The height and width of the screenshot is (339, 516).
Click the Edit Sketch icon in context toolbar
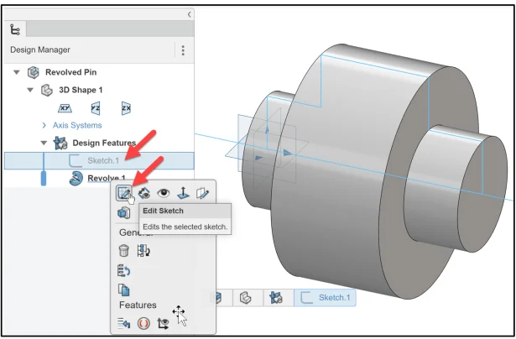click(124, 193)
